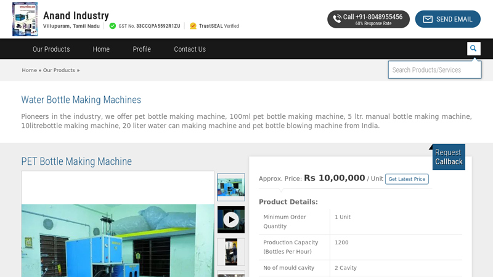This screenshot has width=493, height=277.
Task: Click the 1200 production capacity value
Action: coord(396,247)
